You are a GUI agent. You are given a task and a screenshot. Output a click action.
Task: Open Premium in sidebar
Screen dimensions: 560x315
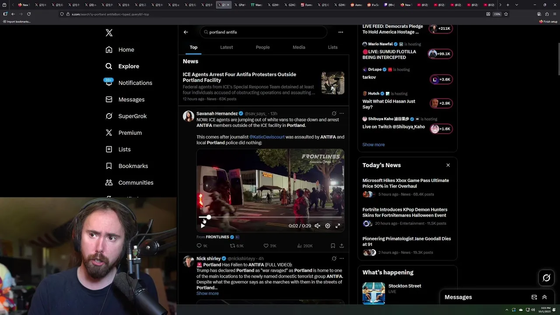pos(123,133)
